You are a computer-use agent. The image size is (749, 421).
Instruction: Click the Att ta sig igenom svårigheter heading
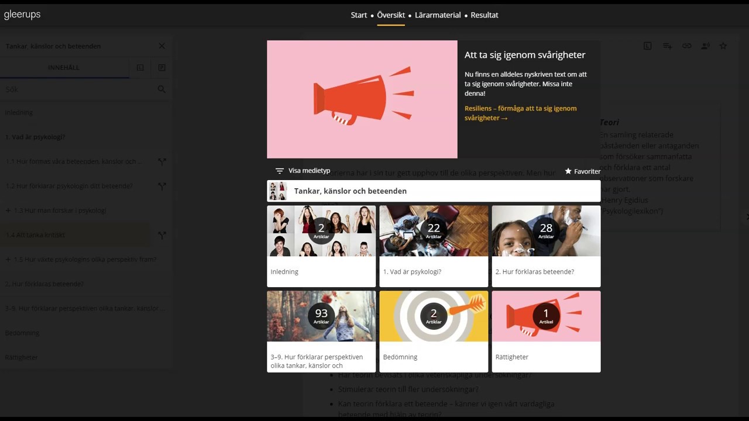pyautogui.click(x=525, y=55)
